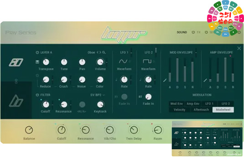Open the small Hypha preview thumbnail

click(x=207, y=139)
